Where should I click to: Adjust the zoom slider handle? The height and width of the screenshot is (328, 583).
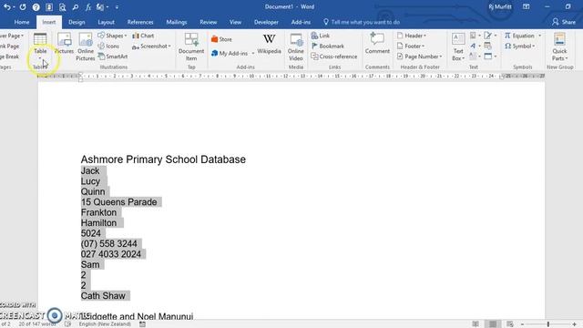(x=548, y=324)
